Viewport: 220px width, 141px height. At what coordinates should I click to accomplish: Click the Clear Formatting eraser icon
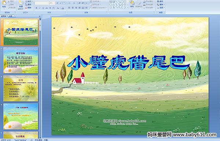pyautogui.click(x=64, y=3)
